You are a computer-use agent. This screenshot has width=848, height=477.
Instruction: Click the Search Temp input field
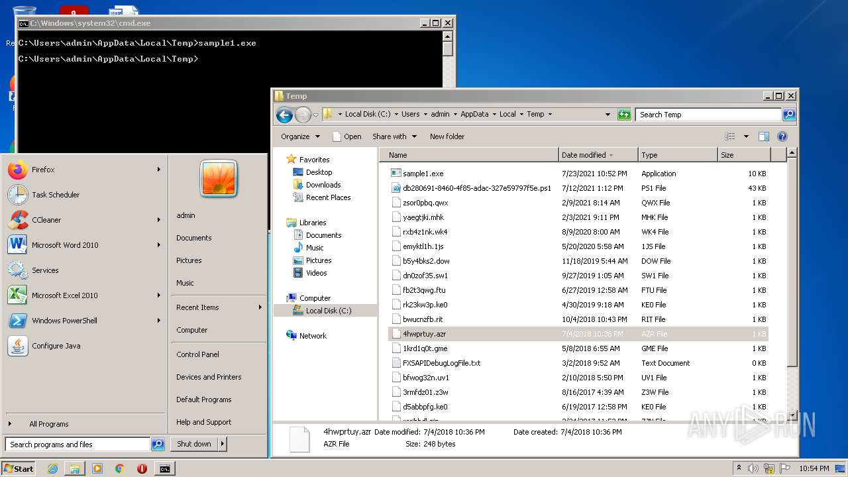click(x=708, y=115)
